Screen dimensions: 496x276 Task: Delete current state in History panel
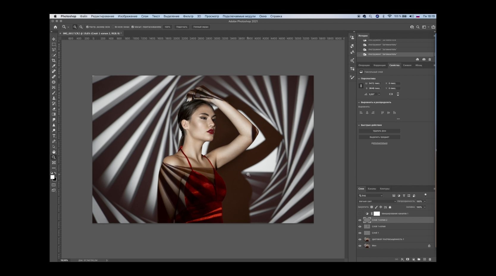[430, 59]
